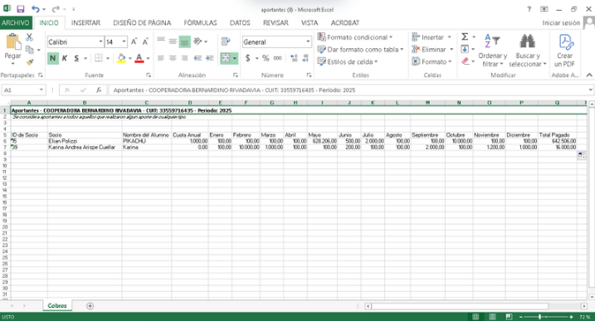
Task: Click the Clear eraser icon
Action: click(466, 61)
